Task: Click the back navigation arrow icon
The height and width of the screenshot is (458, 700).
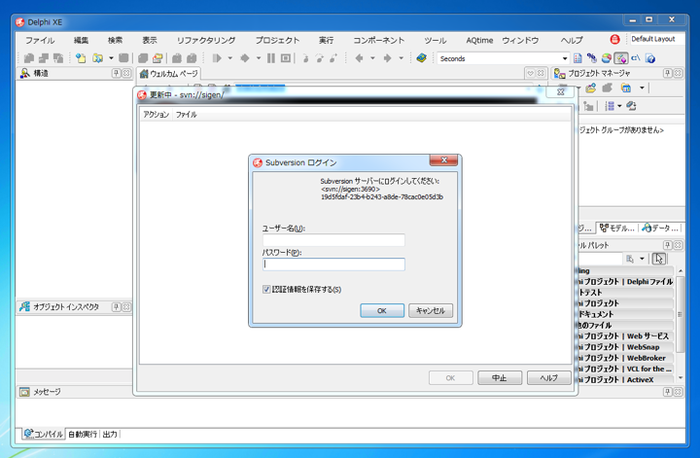Action: (x=359, y=58)
